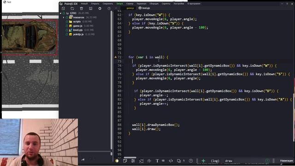Fold the else-if block at line 76
The width and height of the screenshot is (295, 166).
point(123,74)
